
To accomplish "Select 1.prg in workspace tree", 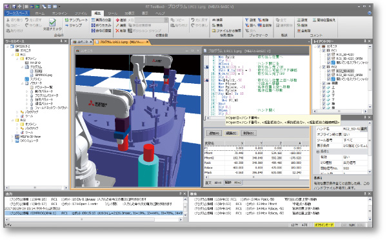I will coord(38,71).
